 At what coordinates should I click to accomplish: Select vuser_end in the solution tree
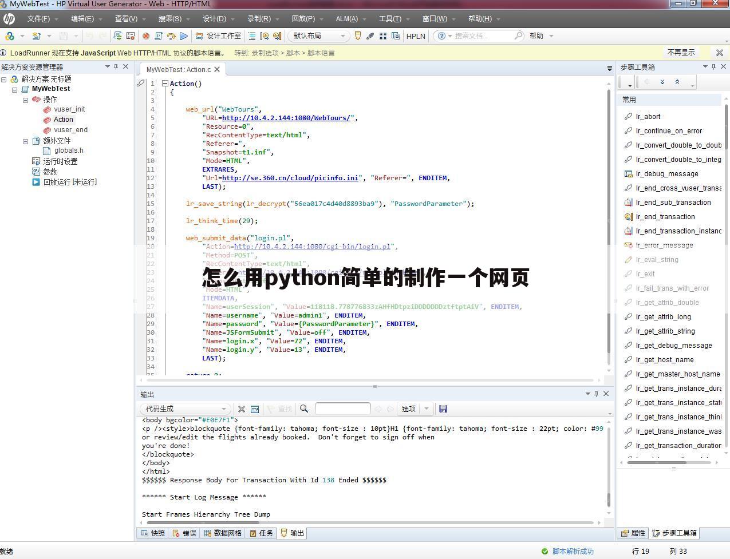click(70, 130)
